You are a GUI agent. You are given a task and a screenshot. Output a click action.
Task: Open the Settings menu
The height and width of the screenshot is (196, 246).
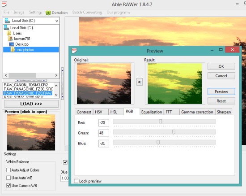(36, 12)
